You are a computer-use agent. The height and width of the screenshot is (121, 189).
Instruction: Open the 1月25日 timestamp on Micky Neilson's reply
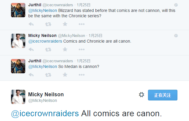point(95,36)
